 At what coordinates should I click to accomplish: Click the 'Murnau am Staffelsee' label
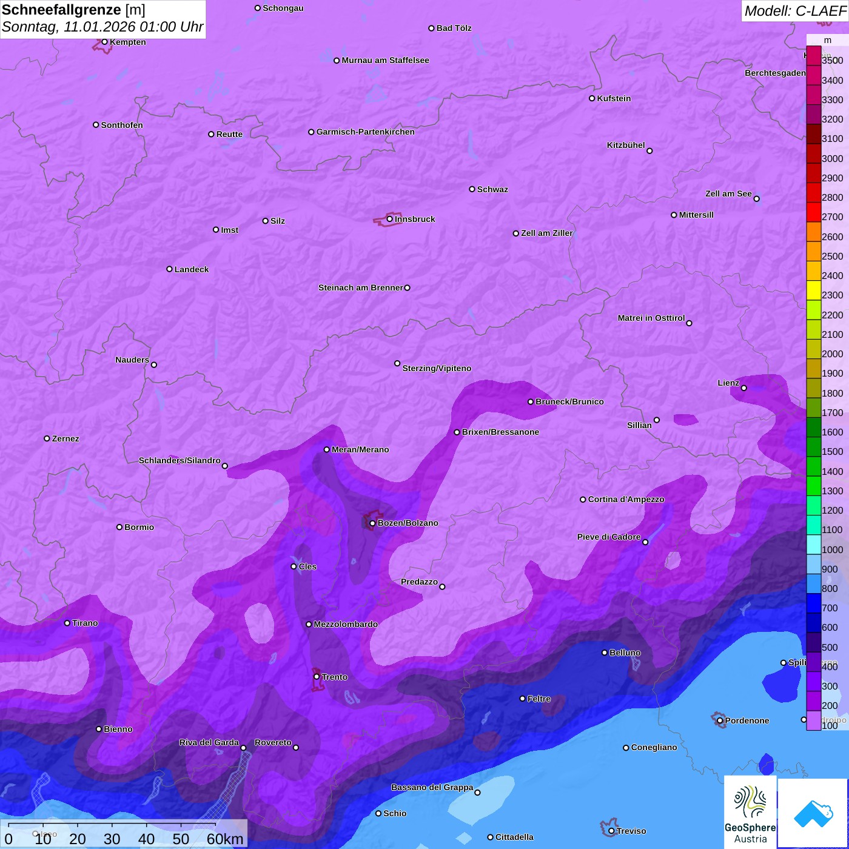pos(385,60)
